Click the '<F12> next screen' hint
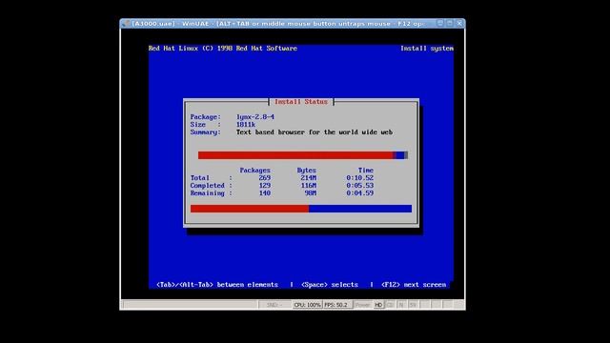The width and height of the screenshot is (610, 343). tap(414, 285)
